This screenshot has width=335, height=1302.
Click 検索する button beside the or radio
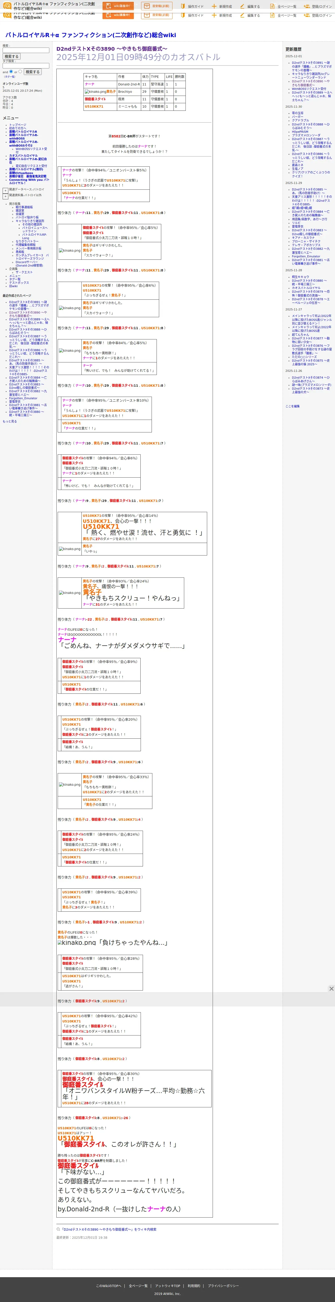(32, 72)
